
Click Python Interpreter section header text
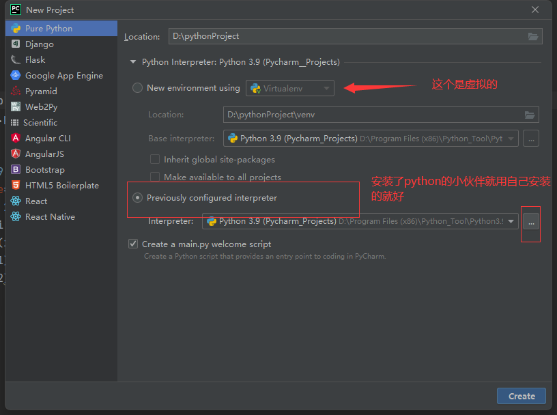241,62
